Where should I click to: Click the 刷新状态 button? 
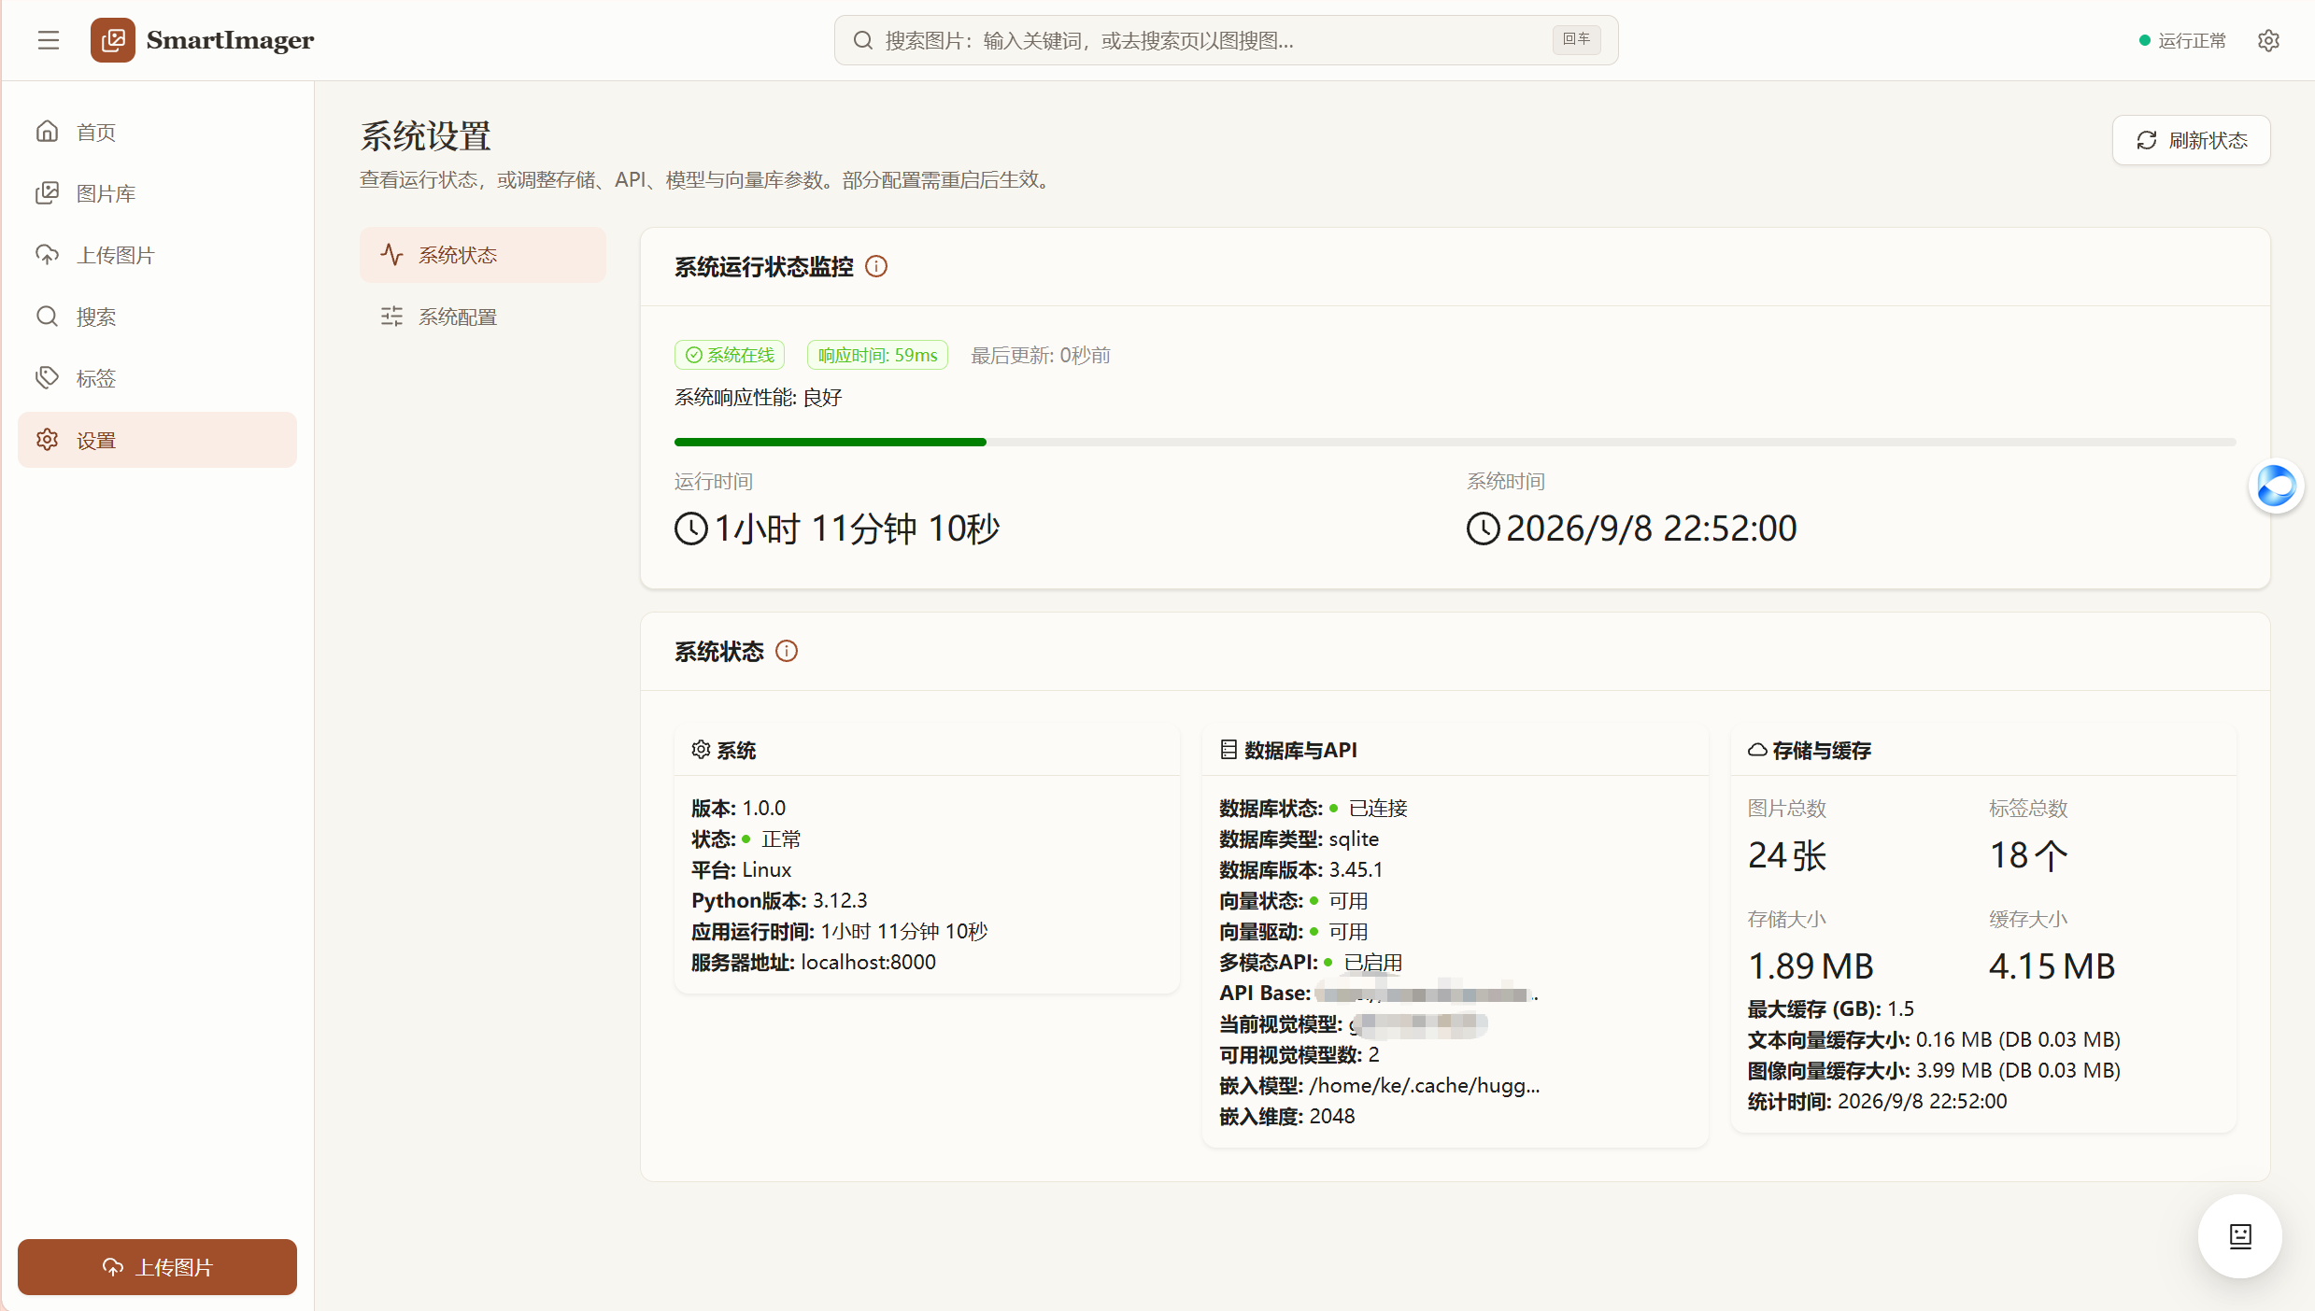(2192, 140)
